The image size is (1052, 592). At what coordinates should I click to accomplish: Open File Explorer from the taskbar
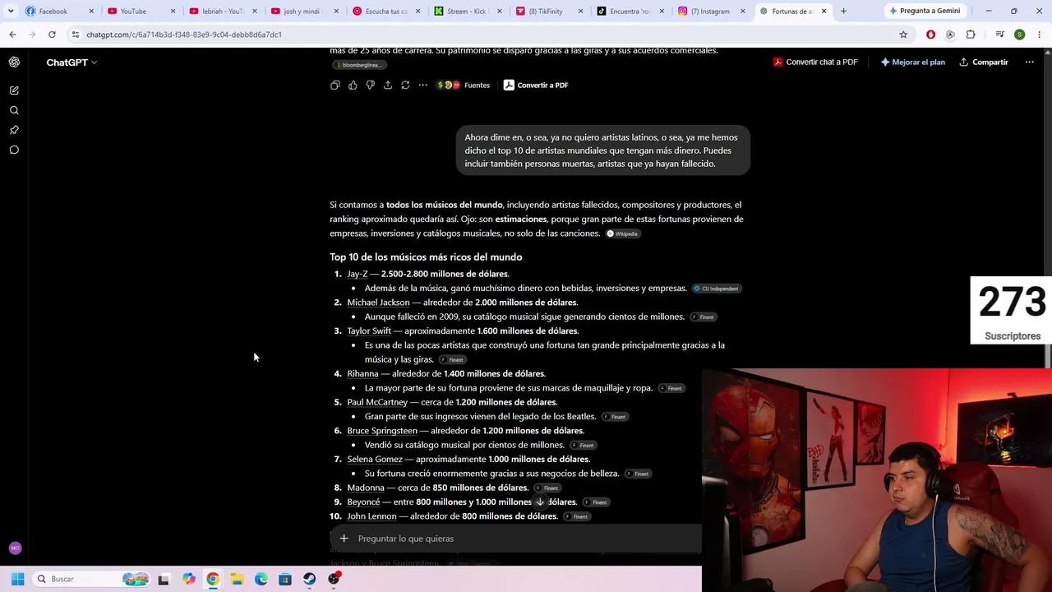(237, 579)
